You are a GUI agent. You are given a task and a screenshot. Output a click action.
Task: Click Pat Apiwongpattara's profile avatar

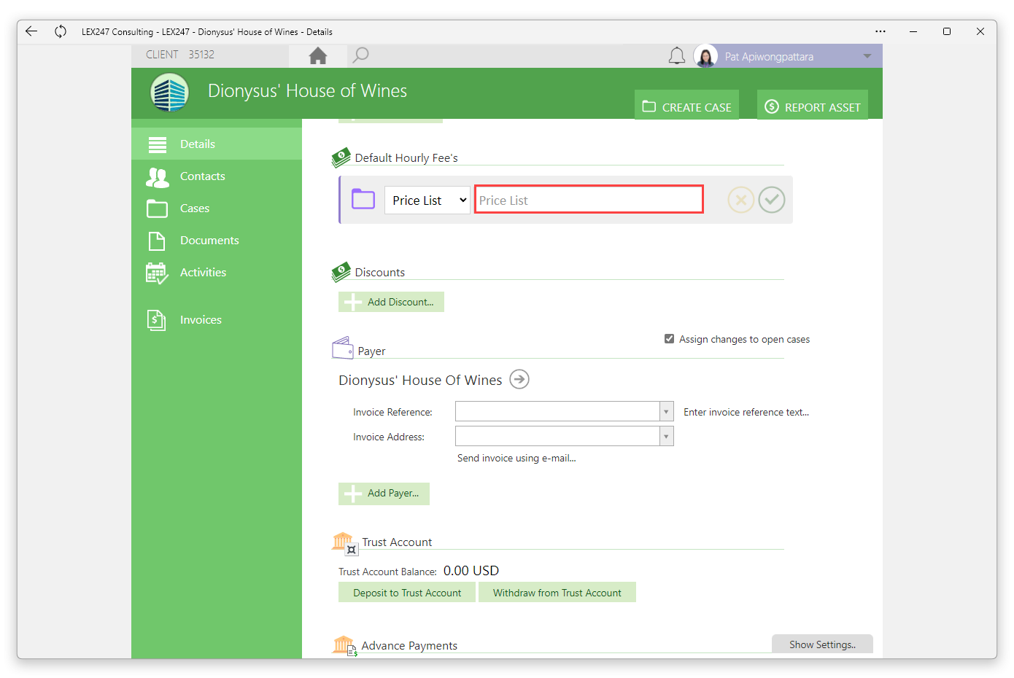point(705,56)
